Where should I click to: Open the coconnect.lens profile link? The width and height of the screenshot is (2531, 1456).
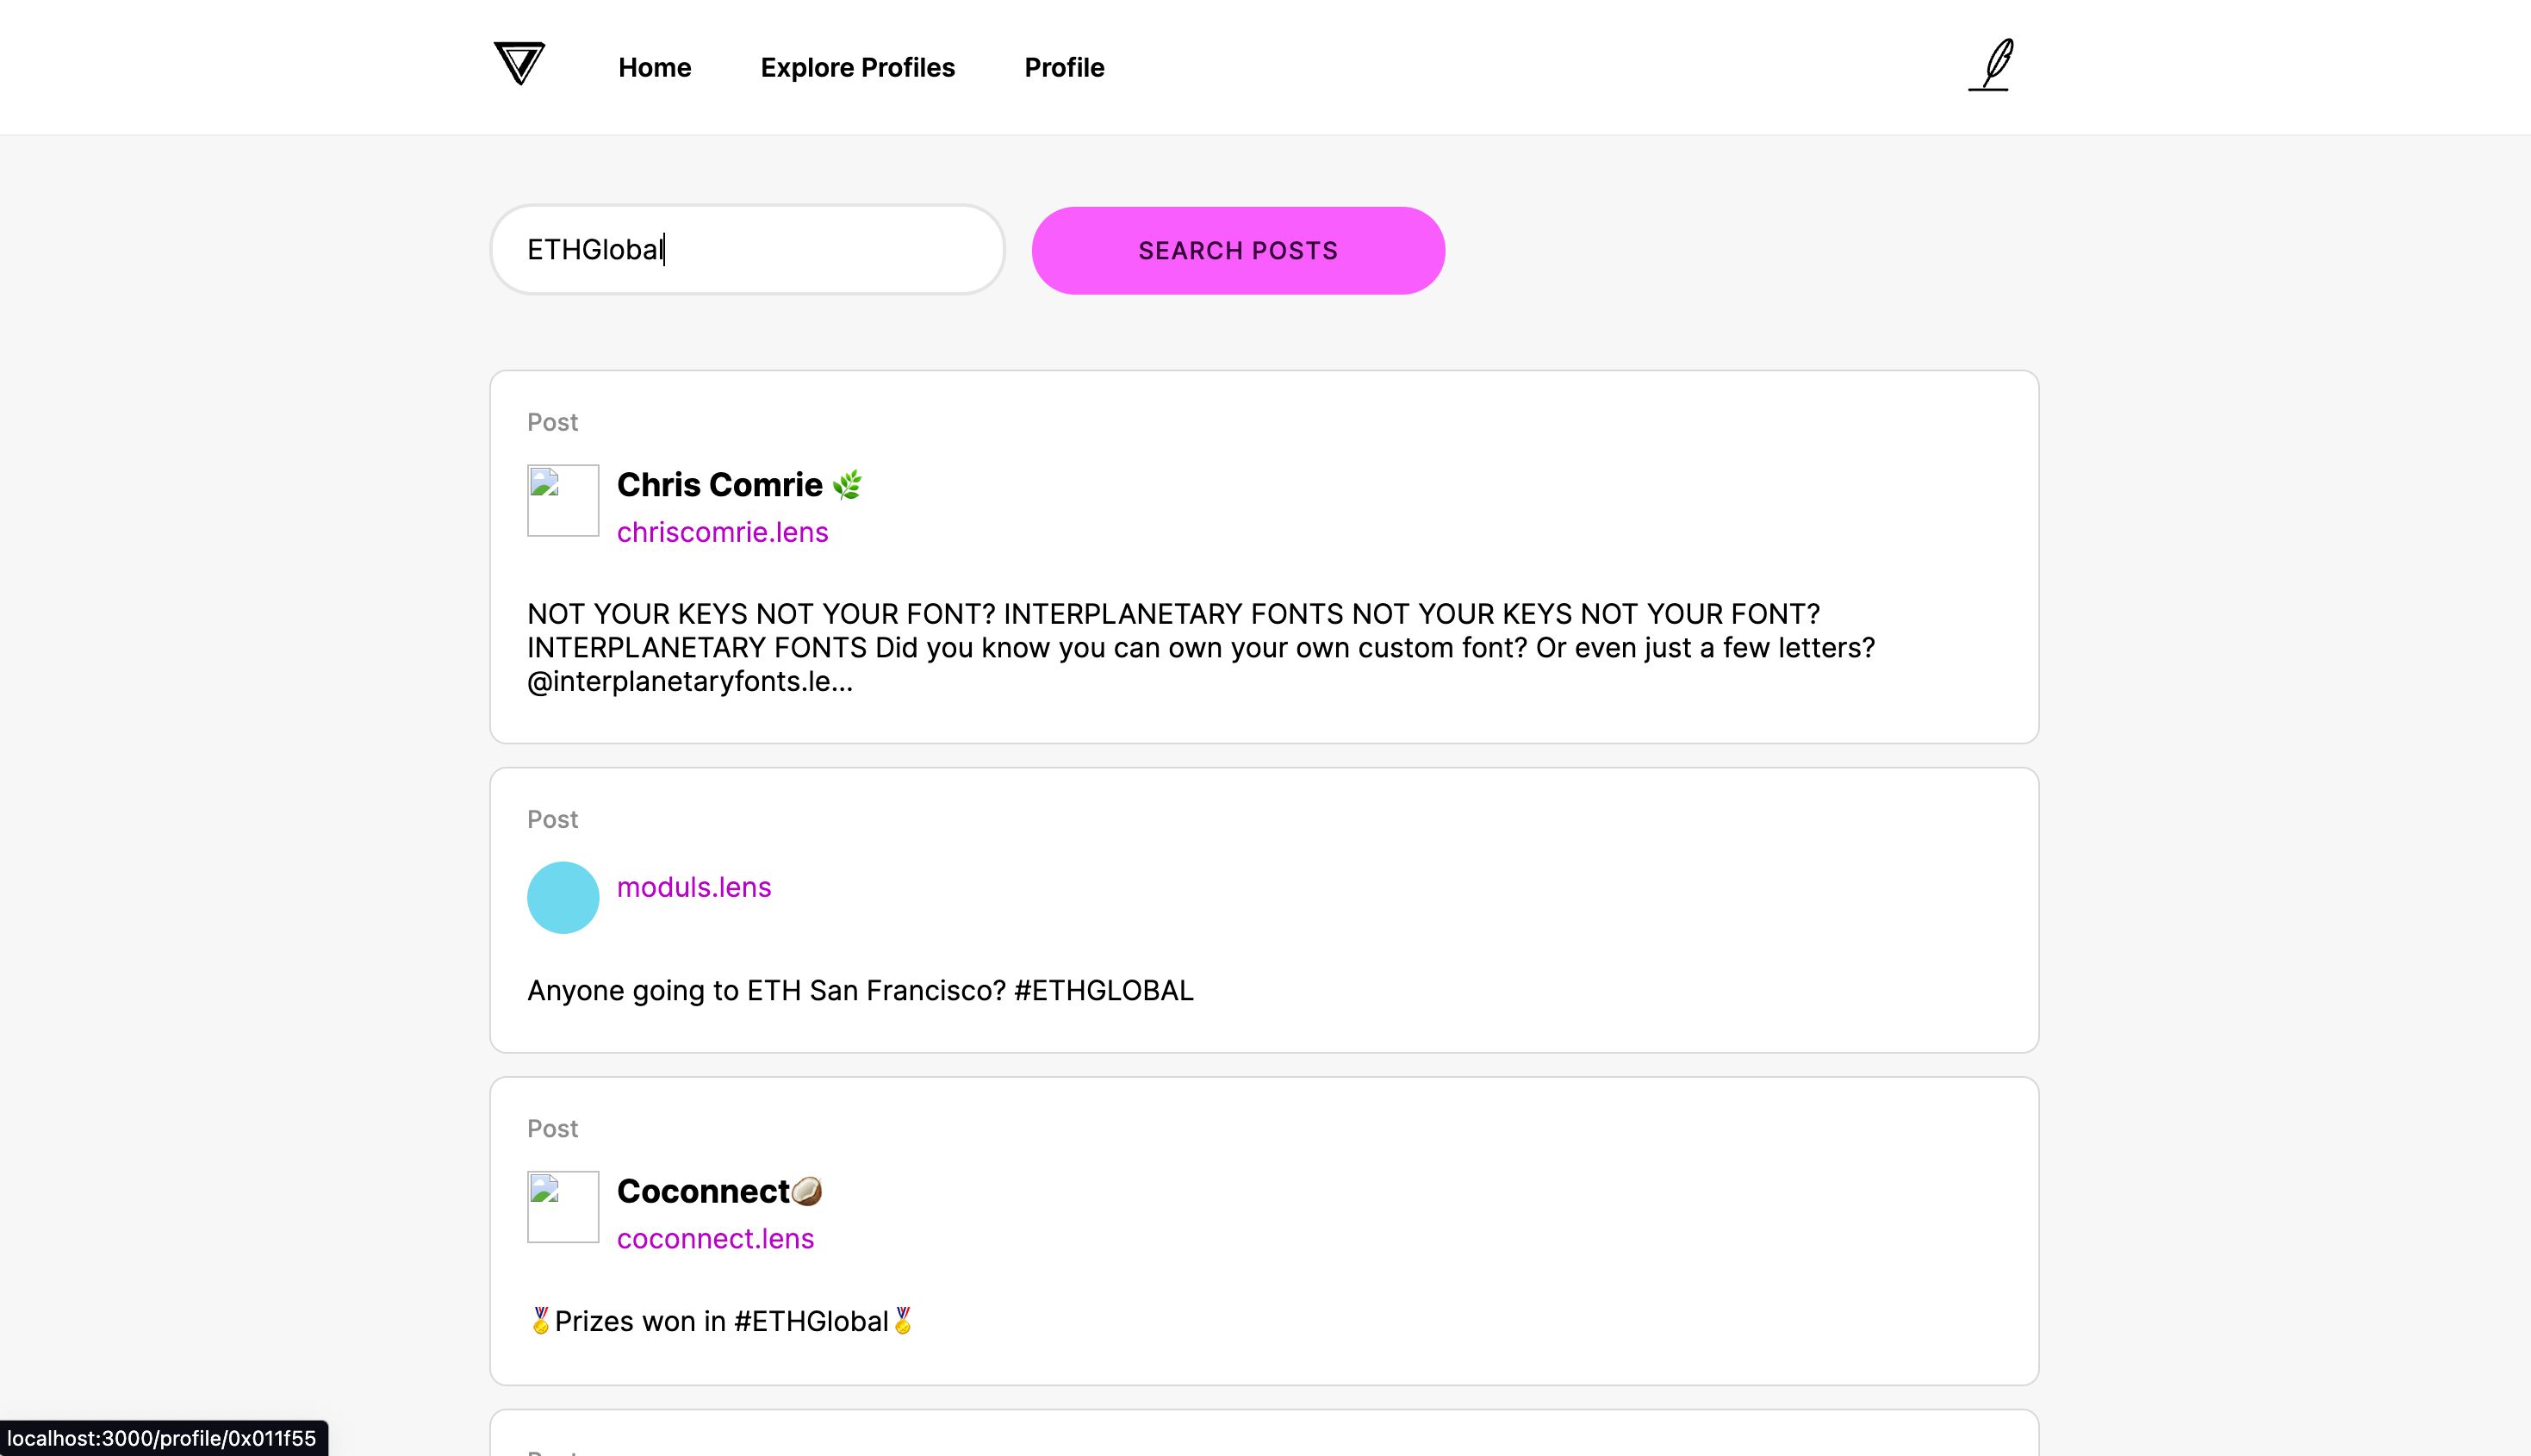(716, 1238)
